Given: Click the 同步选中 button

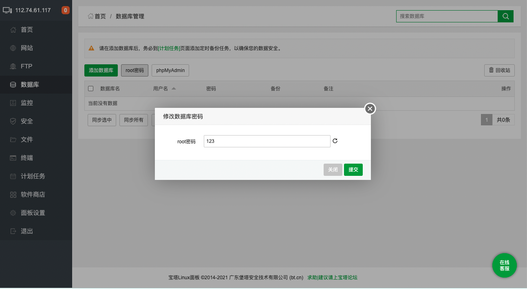Looking at the screenshot, I should point(102,120).
